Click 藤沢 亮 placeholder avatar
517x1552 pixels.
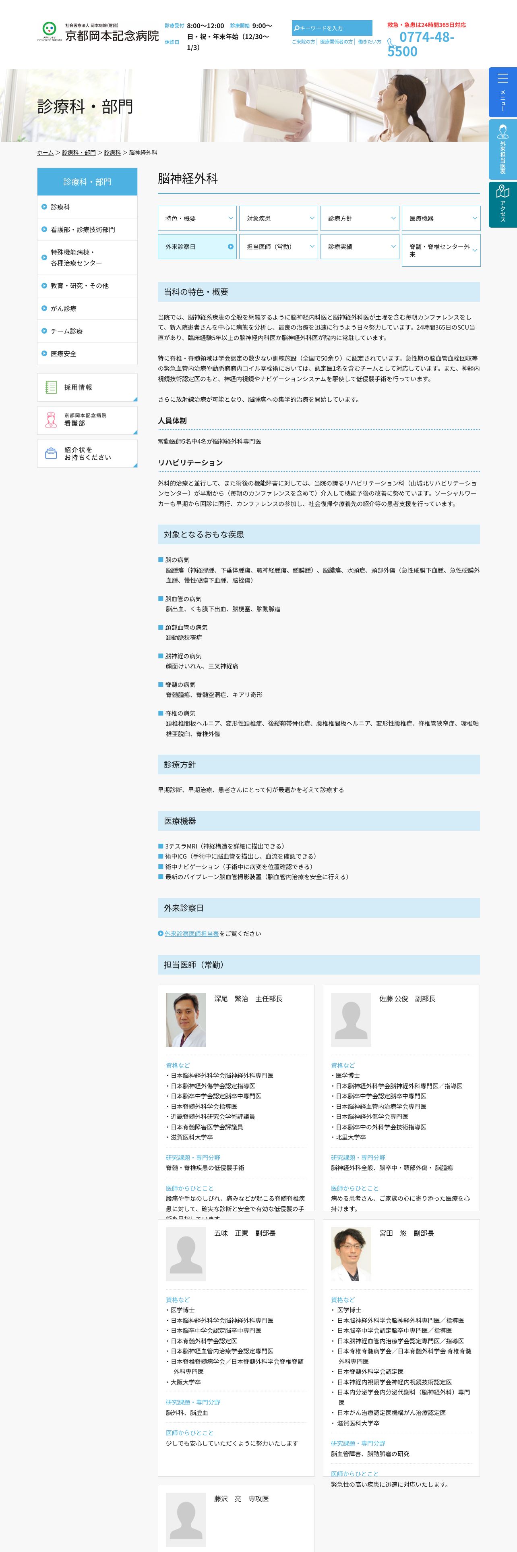(x=186, y=1519)
